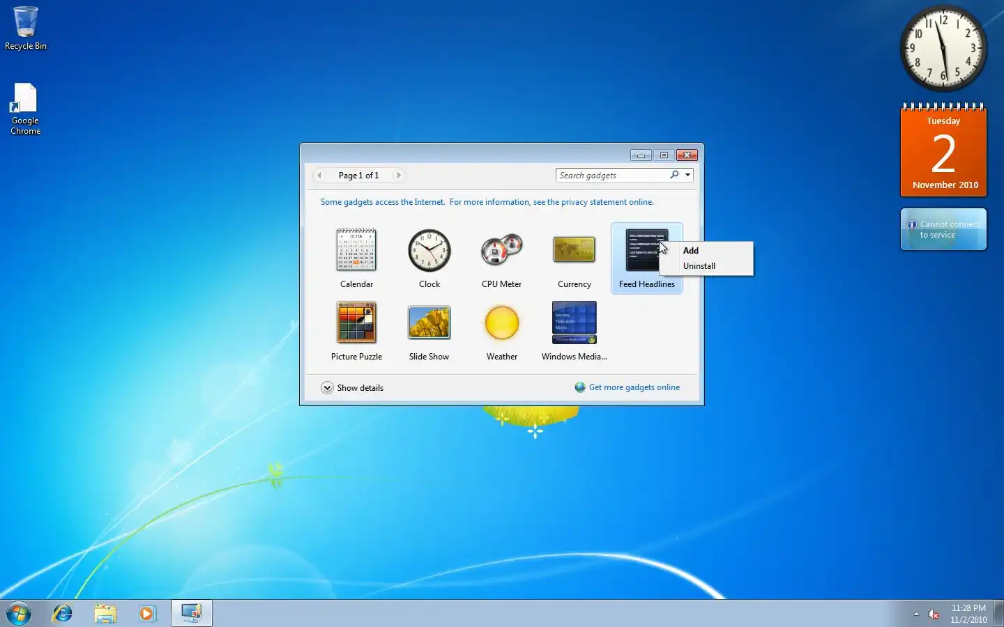Viewport: 1004px width, 627px height.
Task: Launch Windows Media Player from taskbar
Action: click(x=147, y=614)
